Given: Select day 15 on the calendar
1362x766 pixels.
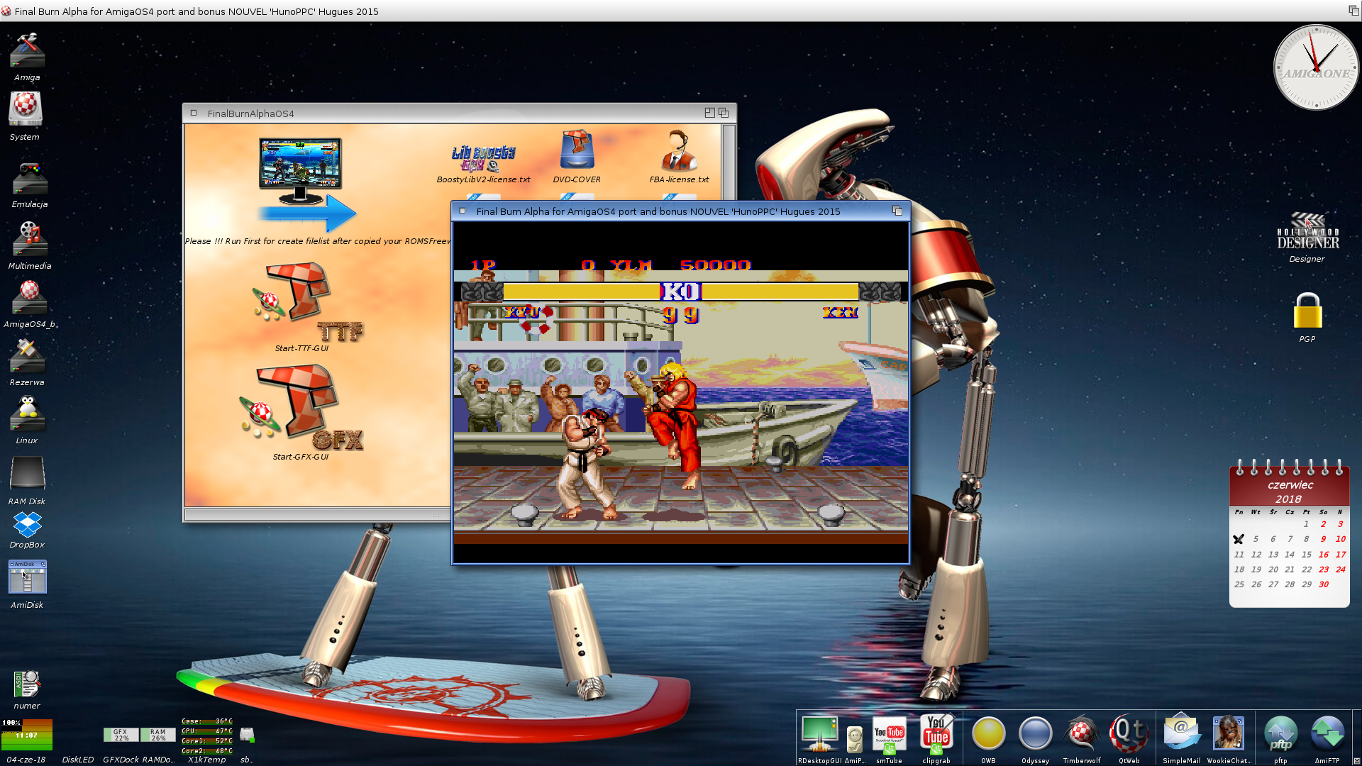Looking at the screenshot, I should 1307,555.
